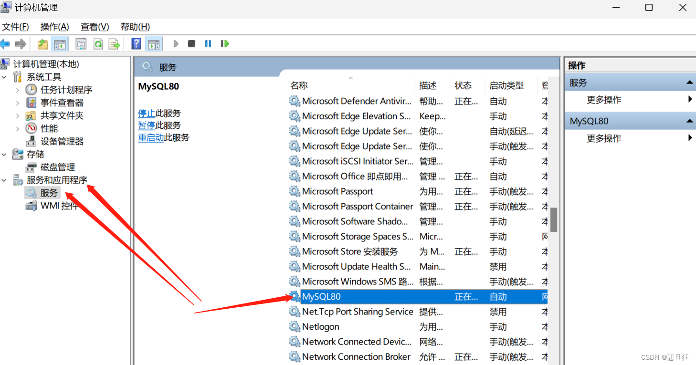Toggle the show/hide console tree icon
Image resolution: width=696 pixels, height=365 pixels.
60,44
